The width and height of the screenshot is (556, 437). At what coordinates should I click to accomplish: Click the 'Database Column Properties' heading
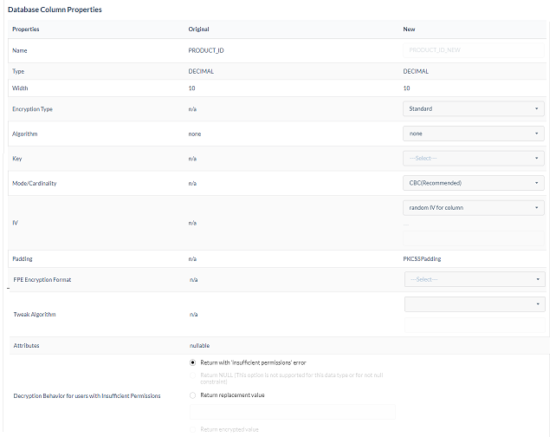55,10
